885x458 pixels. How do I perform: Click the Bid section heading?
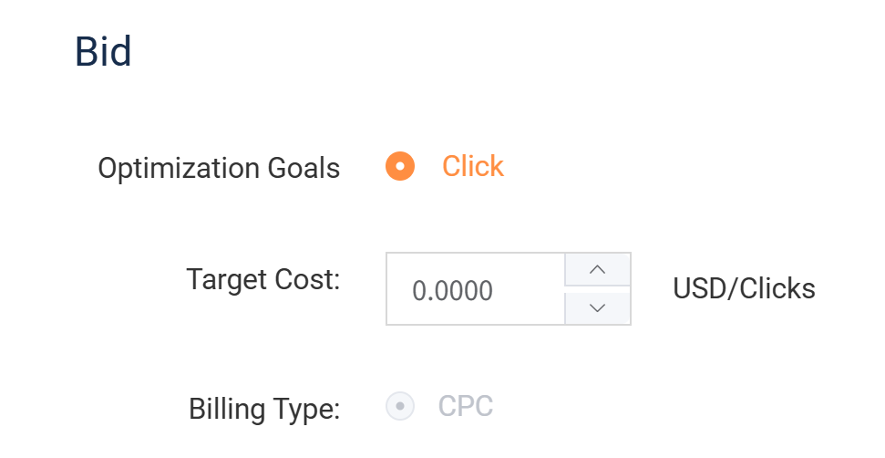tap(103, 52)
